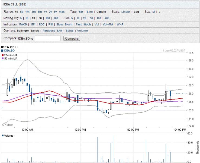Viewport: 200px width, 163px height.
Task: Choose the 5y range
Action: pyautogui.click(x=55, y=12)
